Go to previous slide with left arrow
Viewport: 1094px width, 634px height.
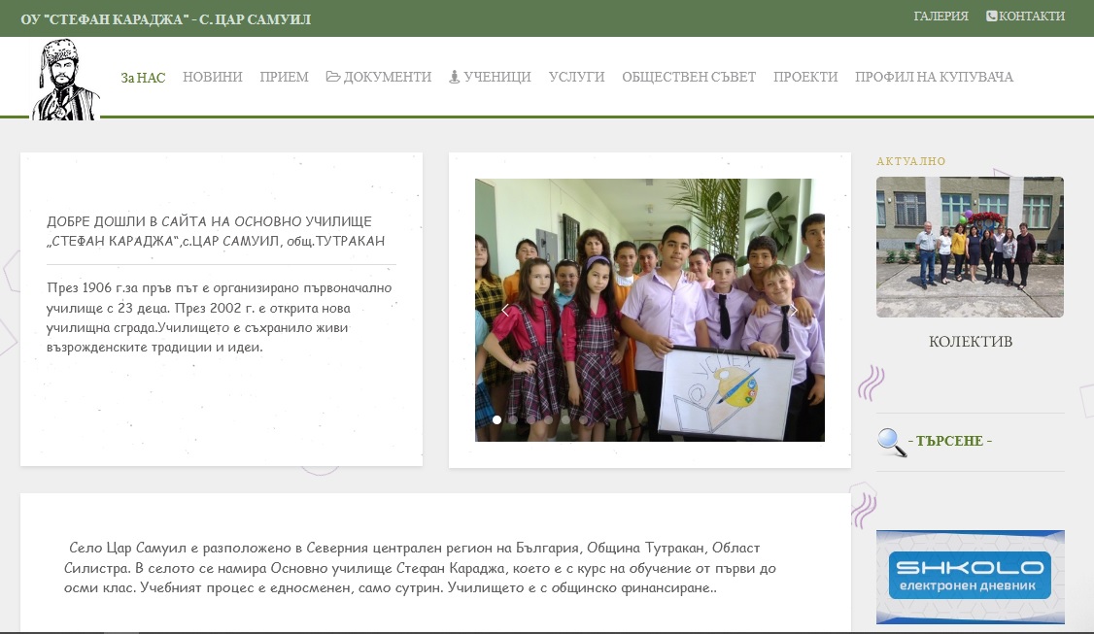tap(505, 311)
